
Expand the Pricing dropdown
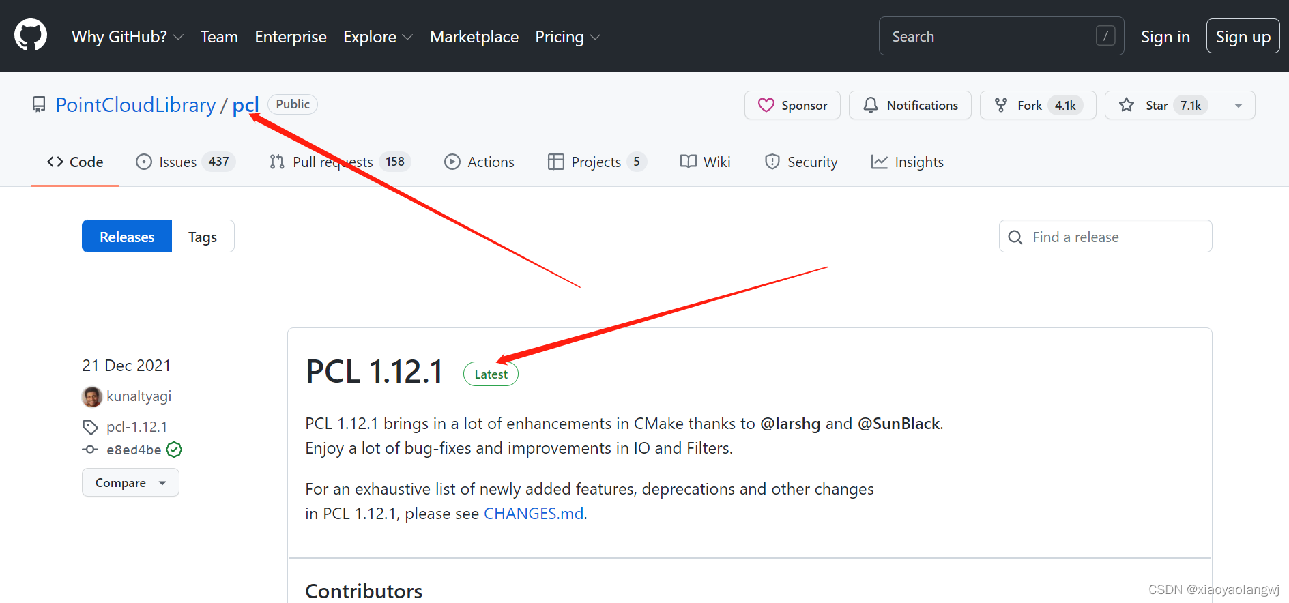click(x=568, y=37)
